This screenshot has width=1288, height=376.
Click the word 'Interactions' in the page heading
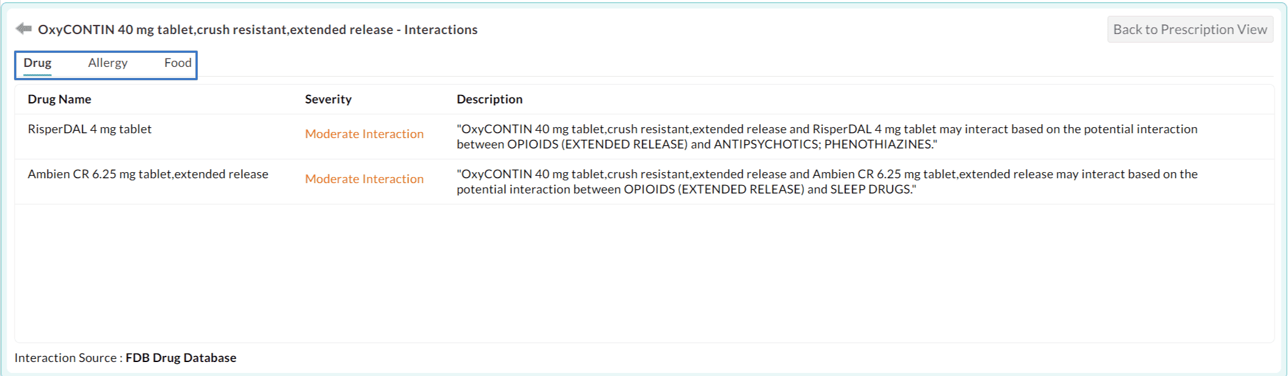pos(441,29)
